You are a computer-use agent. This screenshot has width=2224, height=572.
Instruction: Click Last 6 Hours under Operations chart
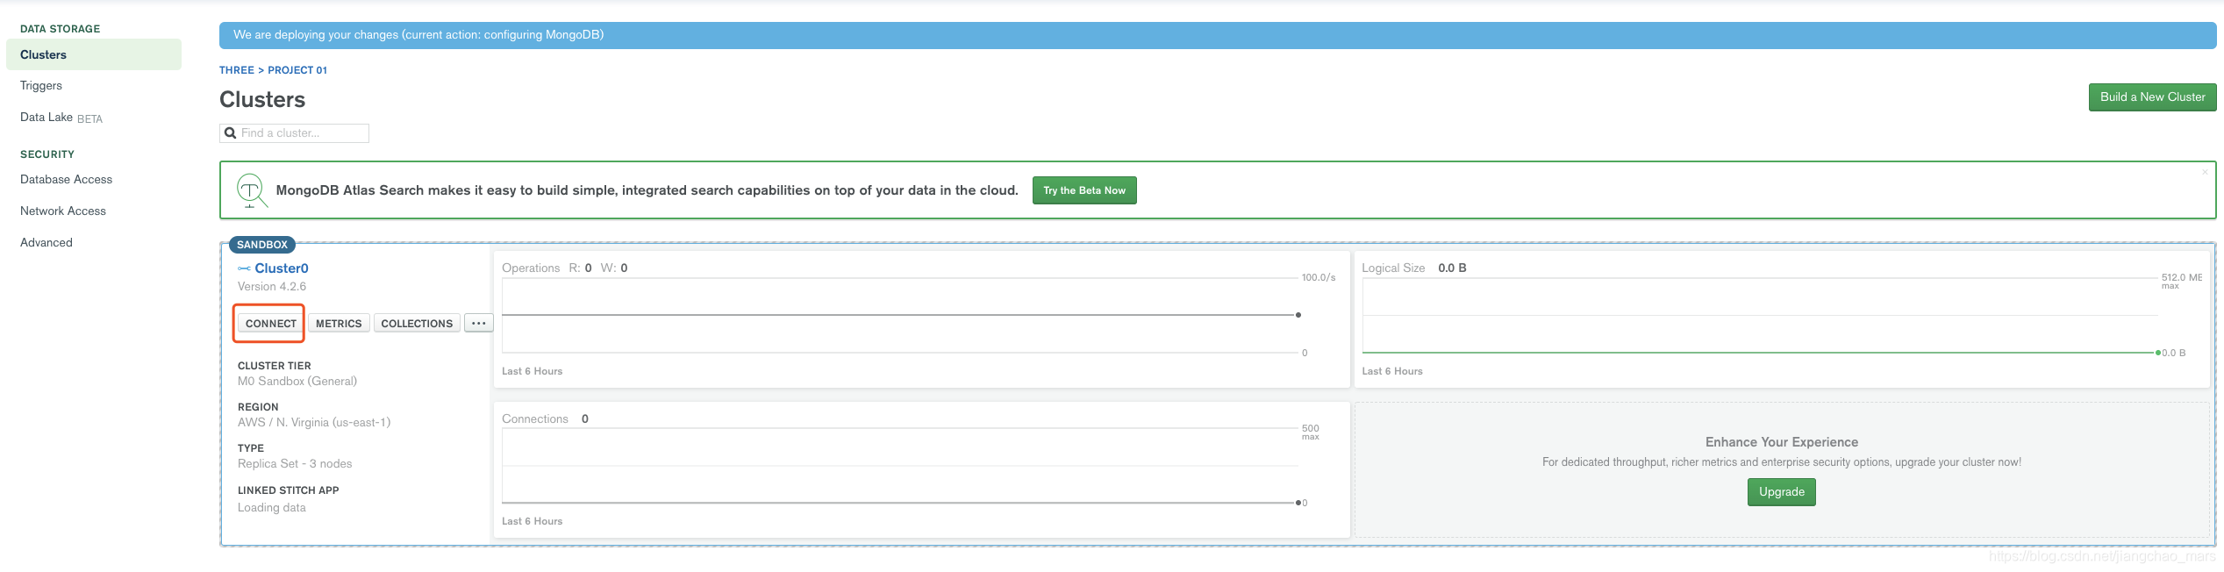click(533, 372)
